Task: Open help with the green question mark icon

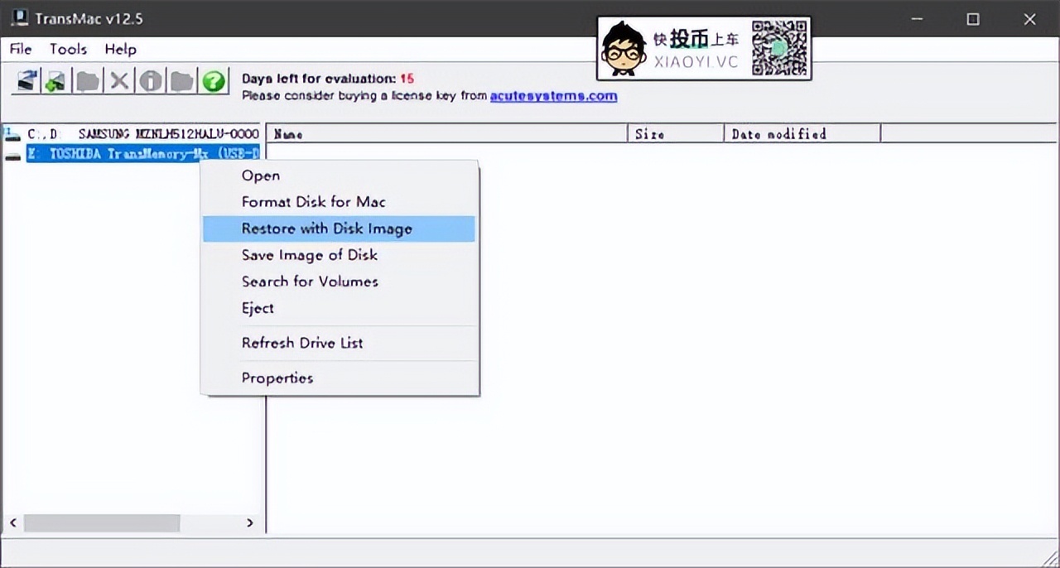Action: click(214, 81)
